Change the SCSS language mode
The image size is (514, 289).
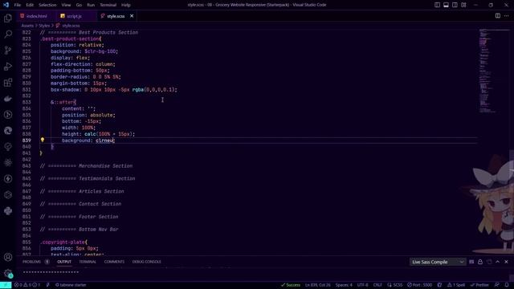pos(395,285)
